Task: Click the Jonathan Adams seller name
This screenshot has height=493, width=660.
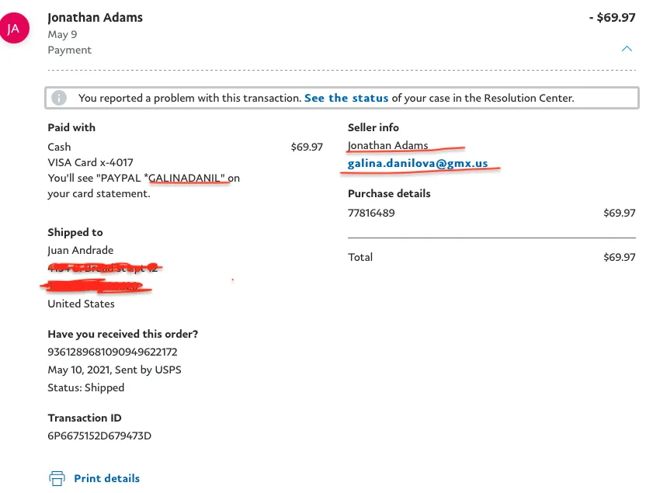Action: point(387,145)
